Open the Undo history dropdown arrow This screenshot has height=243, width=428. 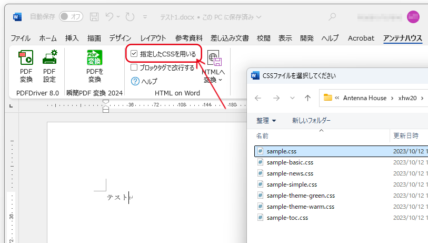point(118,17)
